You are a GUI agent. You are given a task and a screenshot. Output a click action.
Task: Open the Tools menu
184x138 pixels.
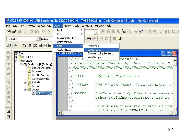[76, 26]
